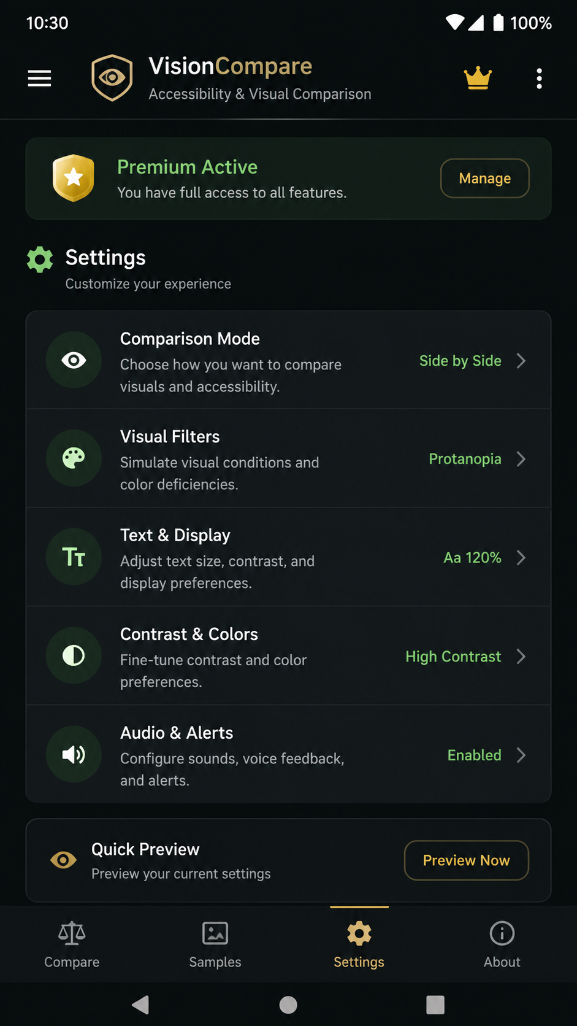This screenshot has height=1026, width=577.
Task: Tap the Samples picture icon
Action: (x=215, y=933)
